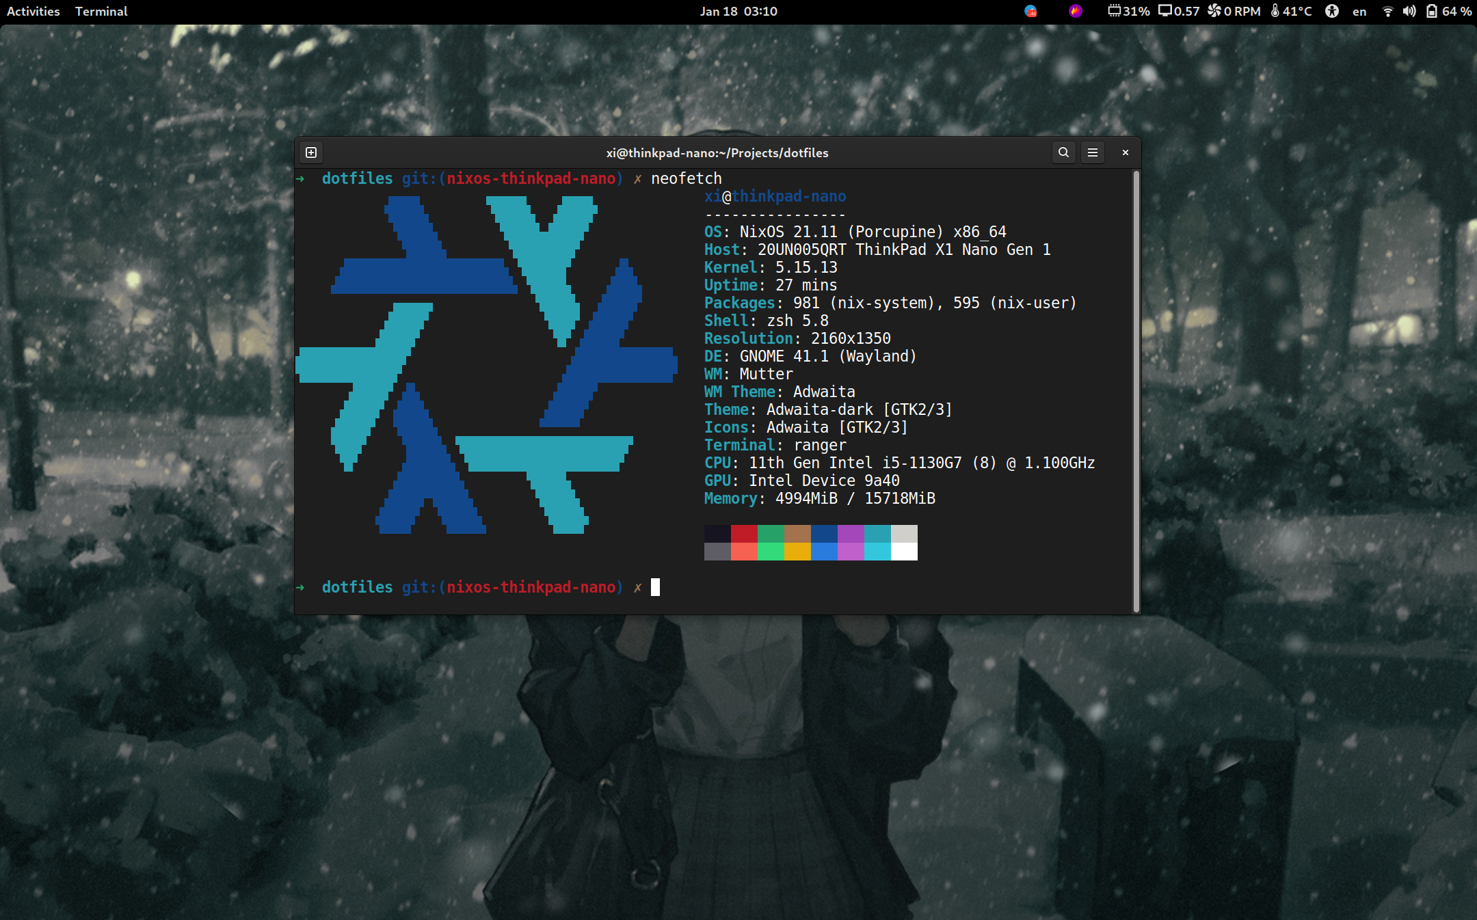
Task: Click the memory usage 31% indicator
Action: (x=1129, y=11)
